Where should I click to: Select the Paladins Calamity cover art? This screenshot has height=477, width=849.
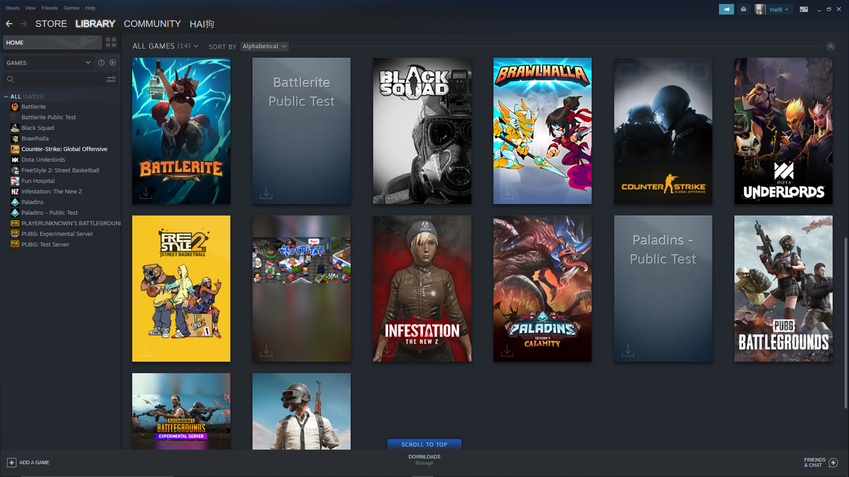click(543, 289)
